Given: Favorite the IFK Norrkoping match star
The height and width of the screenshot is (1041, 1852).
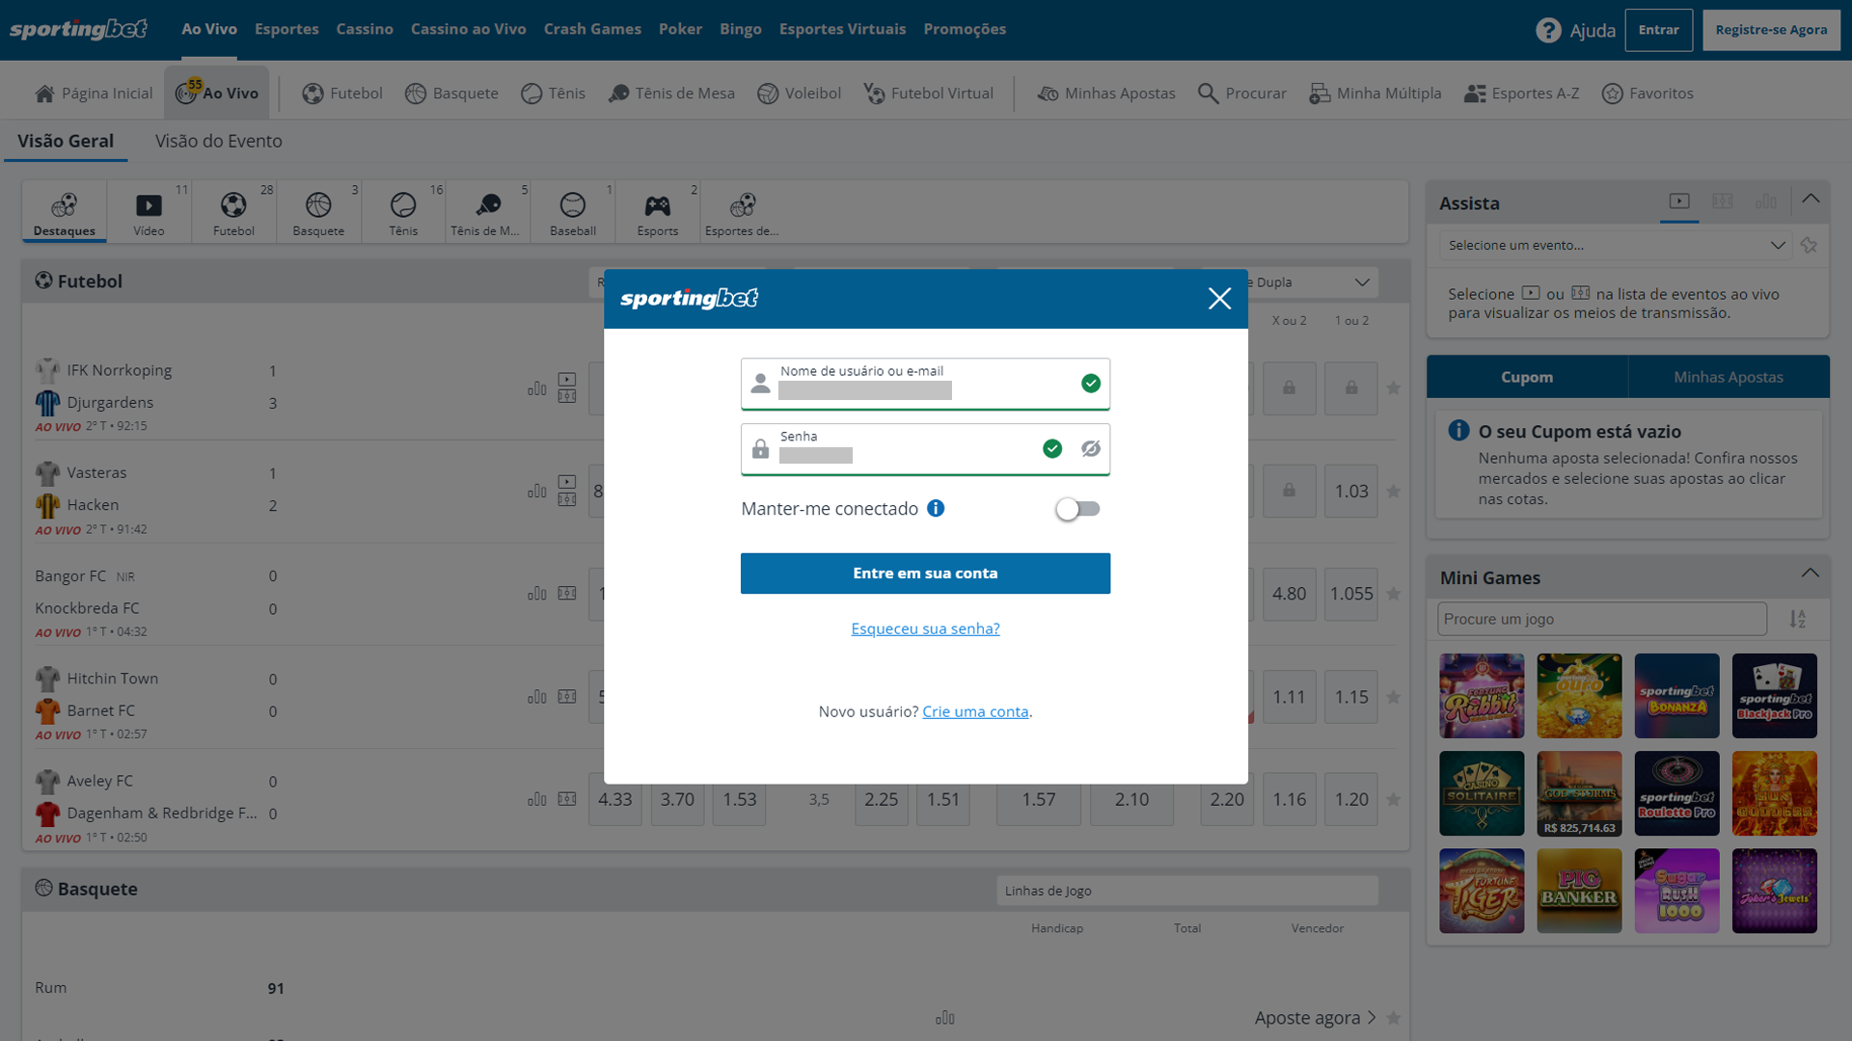Looking at the screenshot, I should pyautogui.click(x=1393, y=388).
